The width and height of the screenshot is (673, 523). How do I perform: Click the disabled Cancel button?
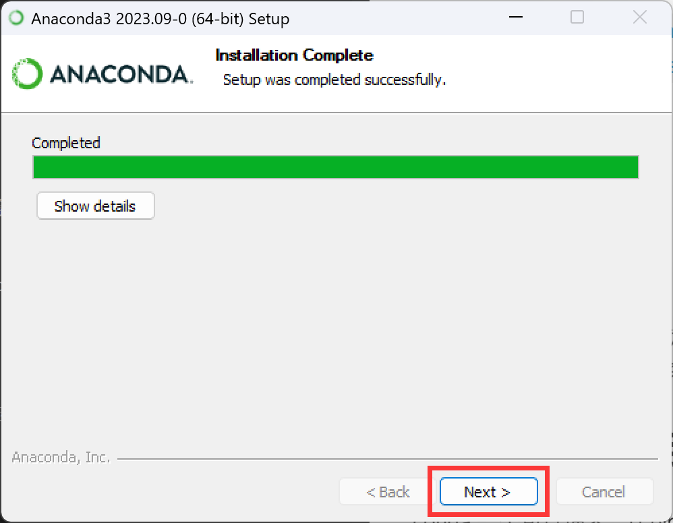[604, 492]
